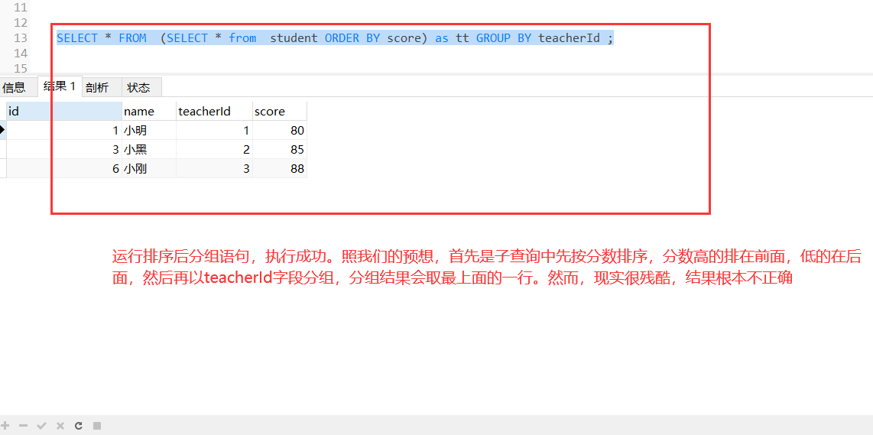Click the id column header
The width and height of the screenshot is (873, 435).
point(64,112)
